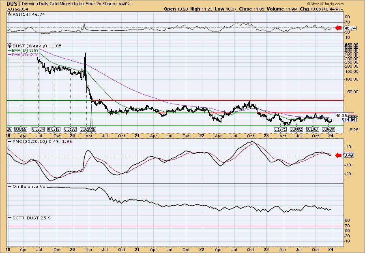Click the 0.0287 dividend marker
365x253 pixels.
click(86, 129)
